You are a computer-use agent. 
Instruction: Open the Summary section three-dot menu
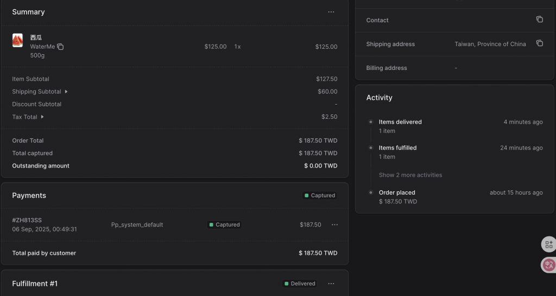(331, 12)
